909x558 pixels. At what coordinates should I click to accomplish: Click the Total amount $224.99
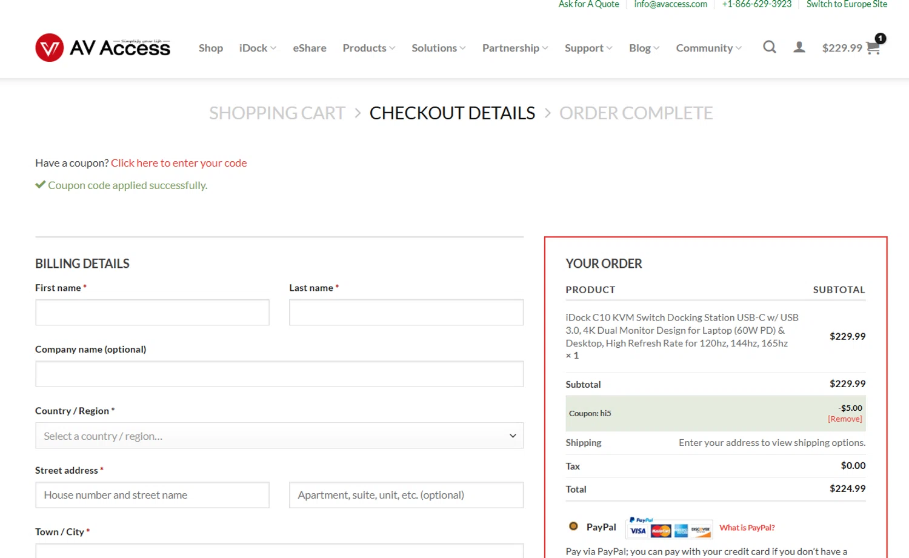[847, 488]
